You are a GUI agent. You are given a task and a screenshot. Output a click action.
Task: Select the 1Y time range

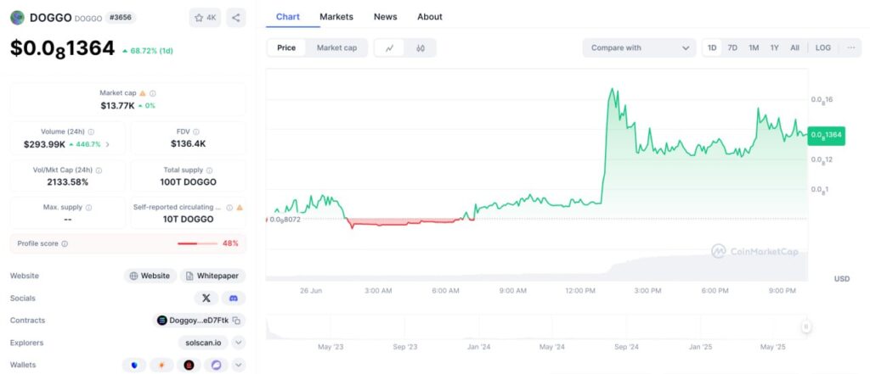click(774, 47)
